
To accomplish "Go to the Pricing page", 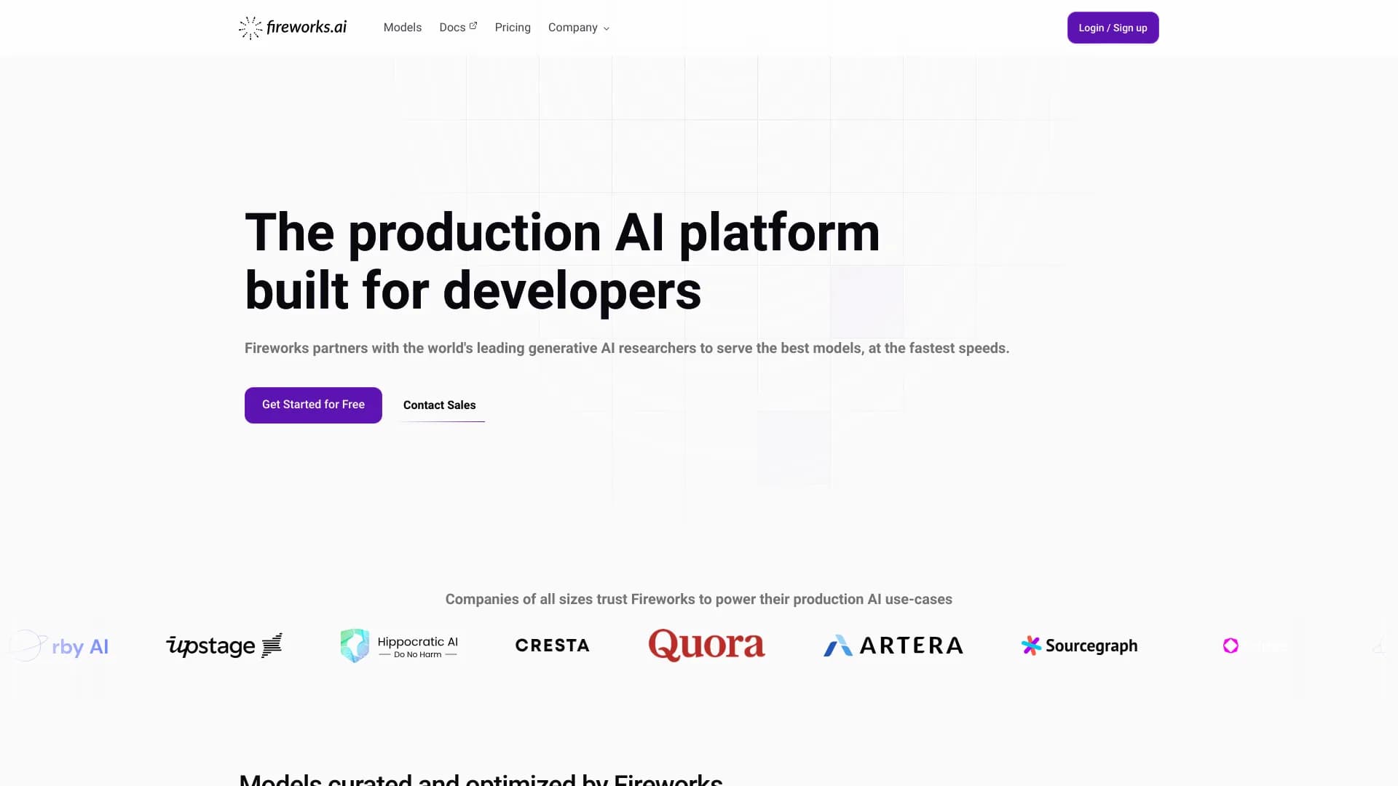I will coord(513,28).
